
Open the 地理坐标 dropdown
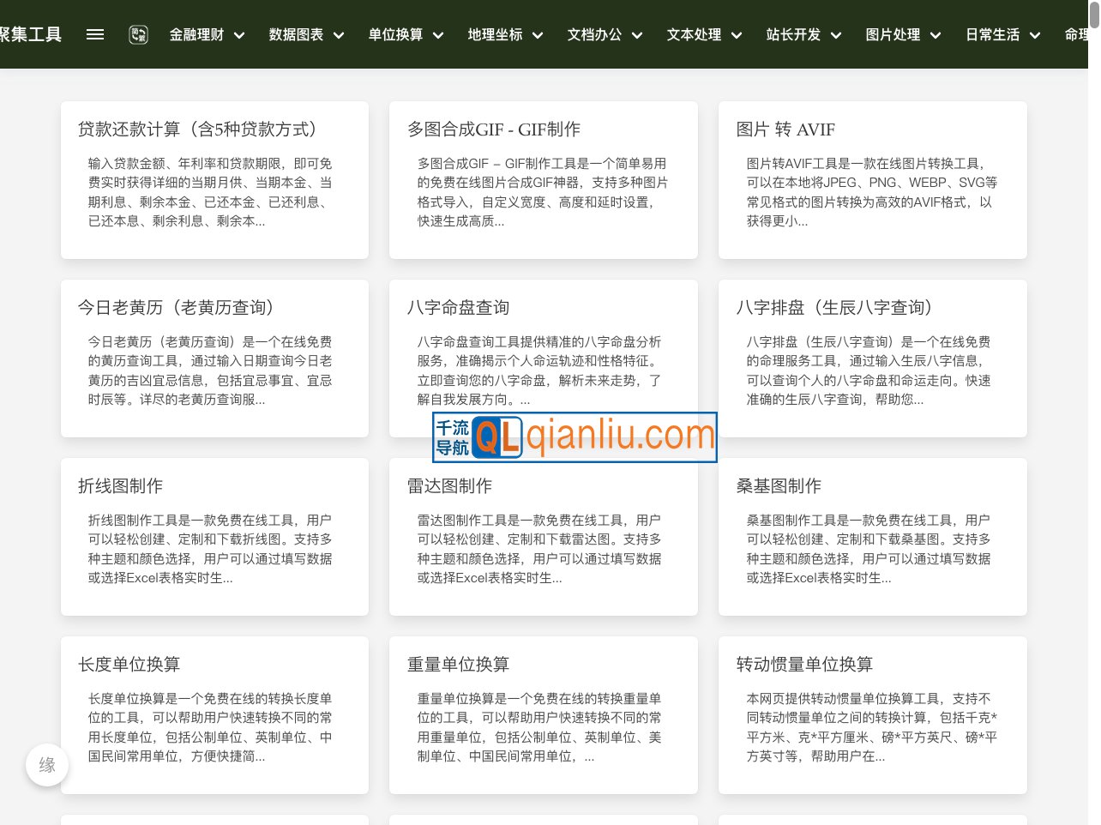(x=505, y=34)
